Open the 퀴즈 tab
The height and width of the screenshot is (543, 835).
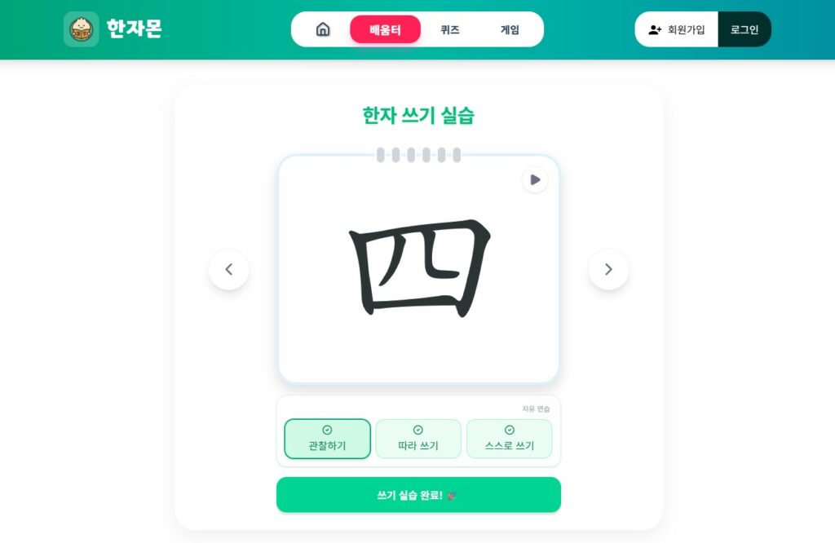pyautogui.click(x=450, y=30)
